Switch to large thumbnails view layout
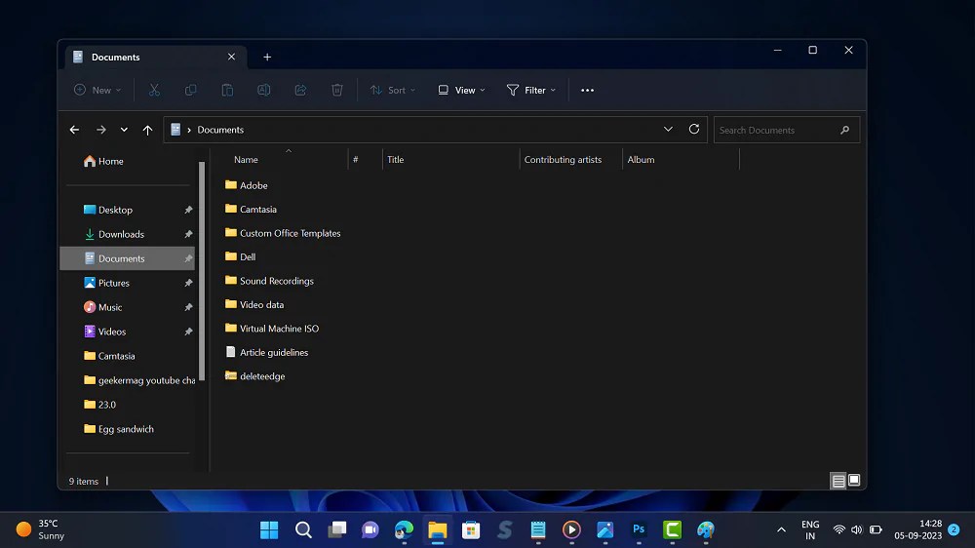 pyautogui.click(x=854, y=481)
